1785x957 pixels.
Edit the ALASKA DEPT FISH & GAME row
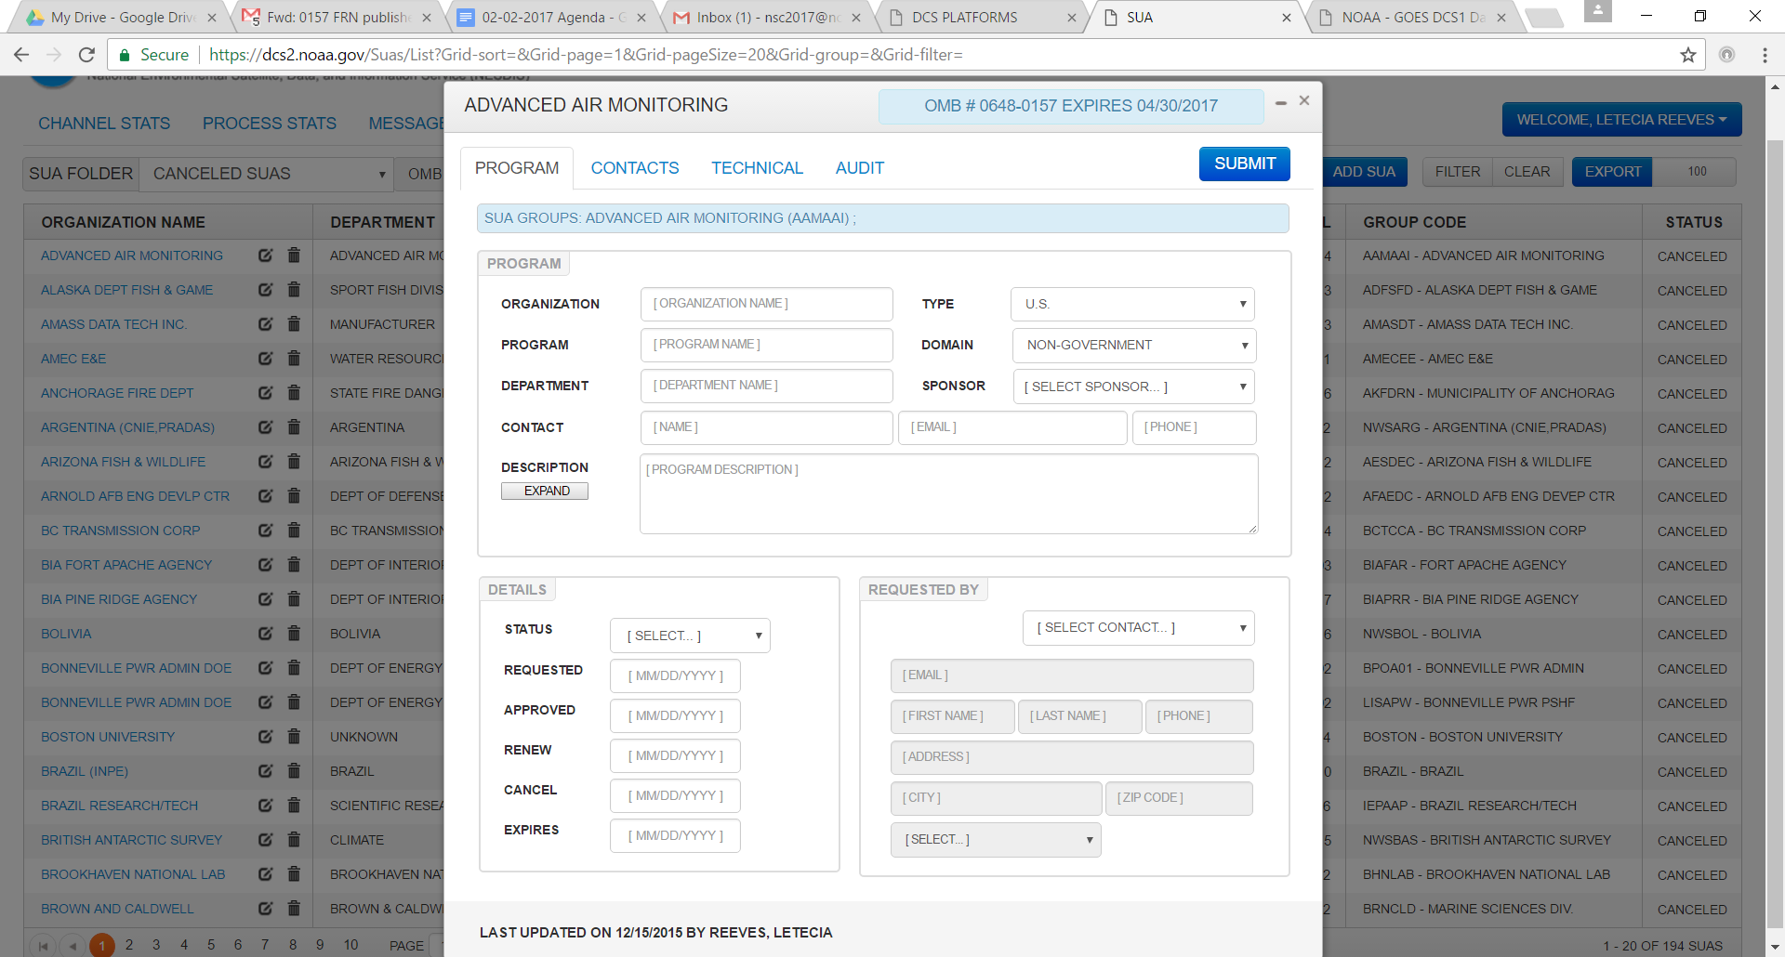pos(266,290)
